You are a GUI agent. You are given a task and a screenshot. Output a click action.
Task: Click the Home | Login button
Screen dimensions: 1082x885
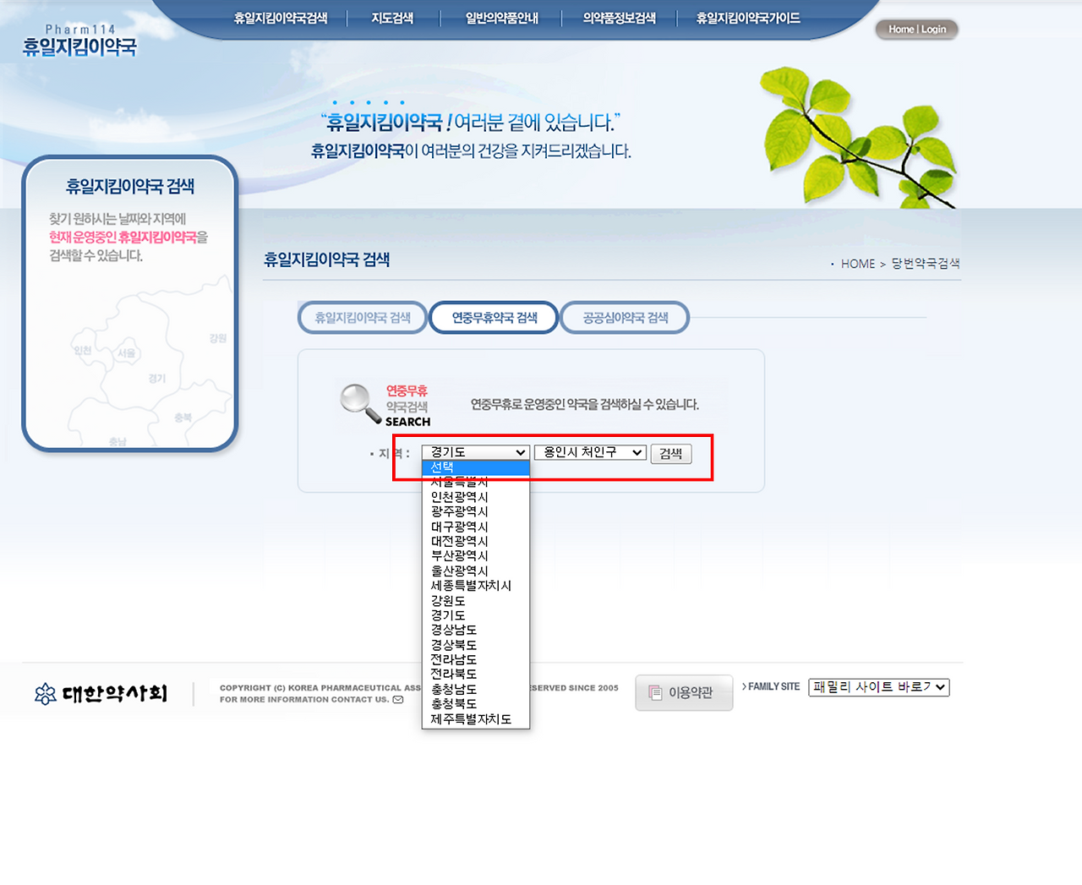point(916,29)
